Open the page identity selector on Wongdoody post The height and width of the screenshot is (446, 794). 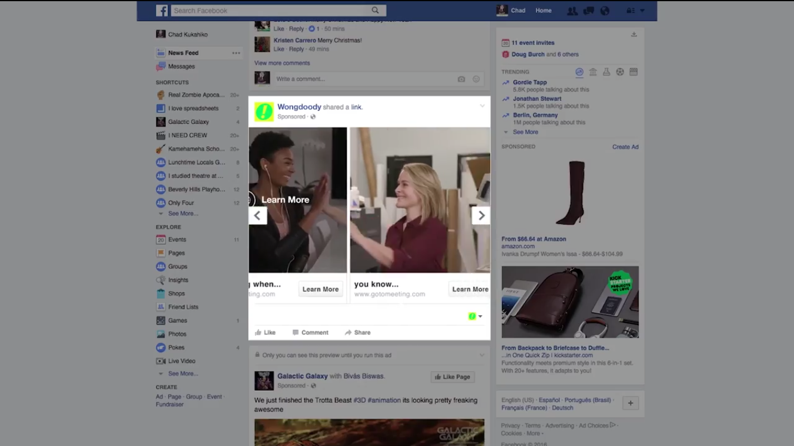[x=475, y=316]
